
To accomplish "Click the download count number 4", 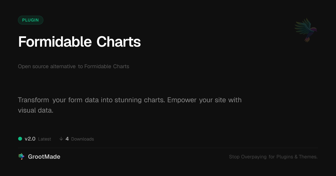I will tap(67, 139).
